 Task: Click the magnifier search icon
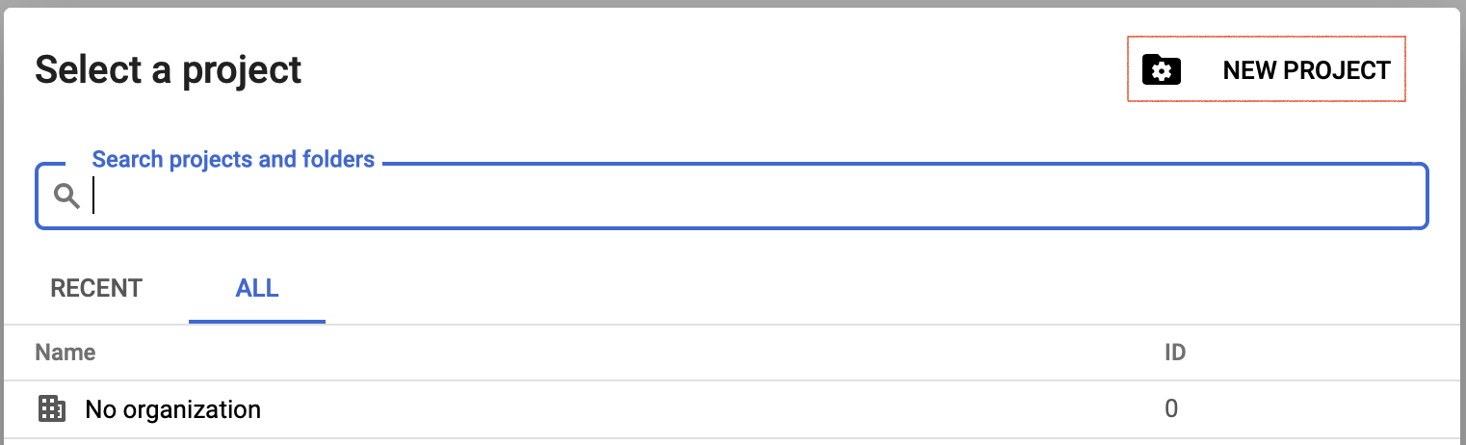click(x=65, y=196)
